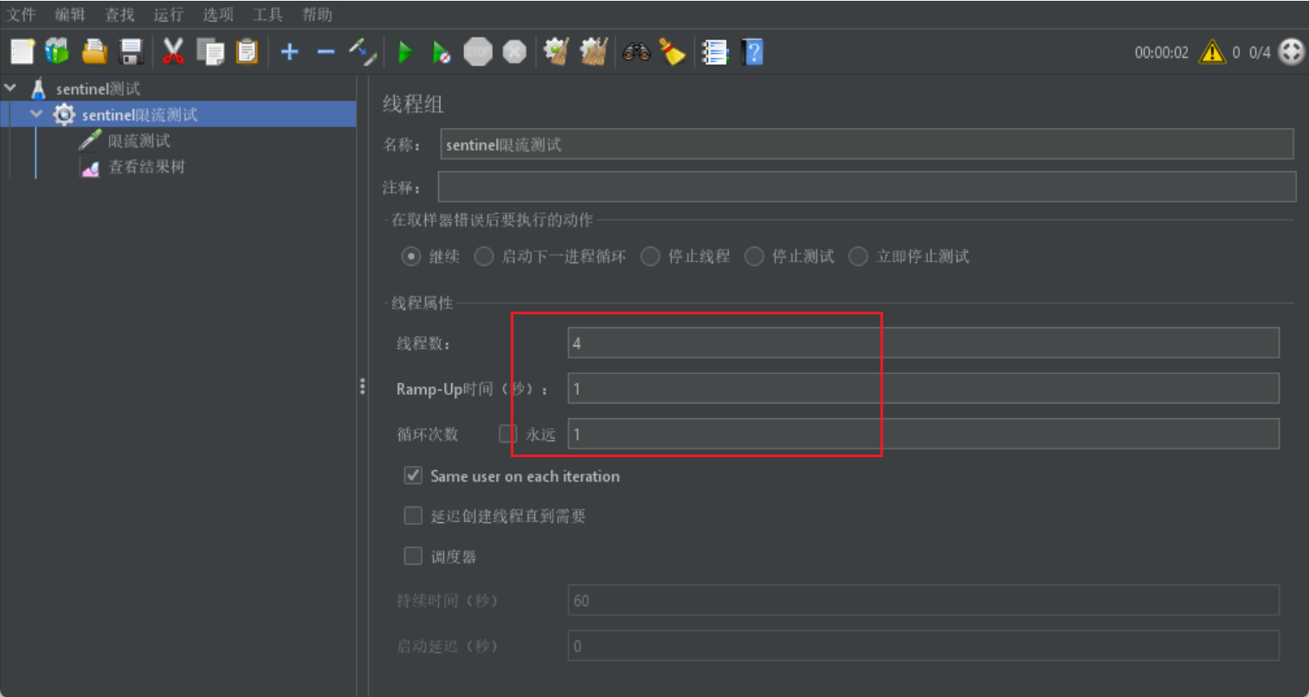Image resolution: width=1309 pixels, height=697 pixels.
Task: Cut the selected element with scissors
Action: pos(173,52)
